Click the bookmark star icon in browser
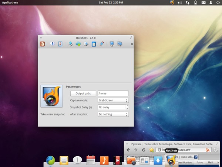The image size is (222, 167). pos(151,150)
